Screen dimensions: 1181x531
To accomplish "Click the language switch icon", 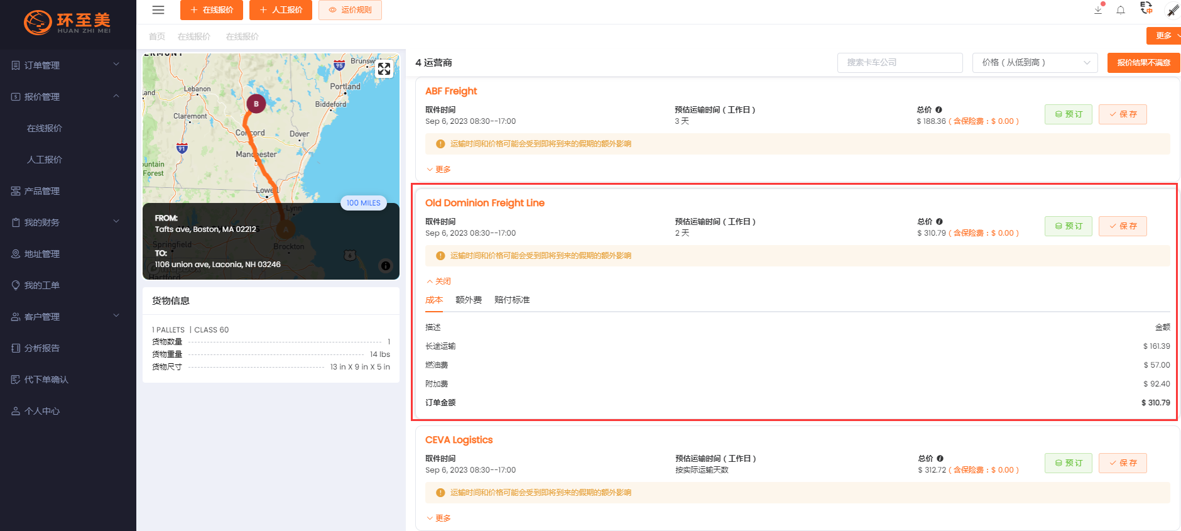I will [1146, 8].
